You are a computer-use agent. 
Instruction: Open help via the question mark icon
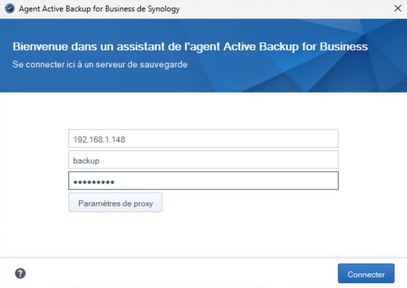[20, 273]
